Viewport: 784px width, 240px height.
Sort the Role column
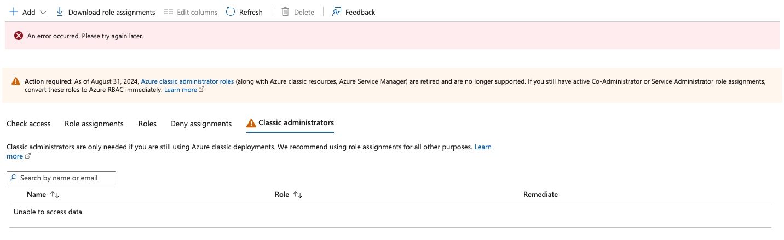(x=298, y=195)
